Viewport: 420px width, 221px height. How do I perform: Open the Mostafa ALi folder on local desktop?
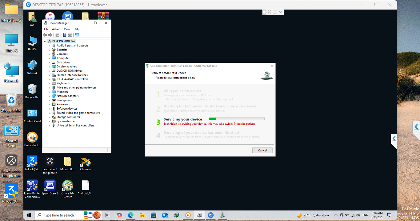coord(11,13)
